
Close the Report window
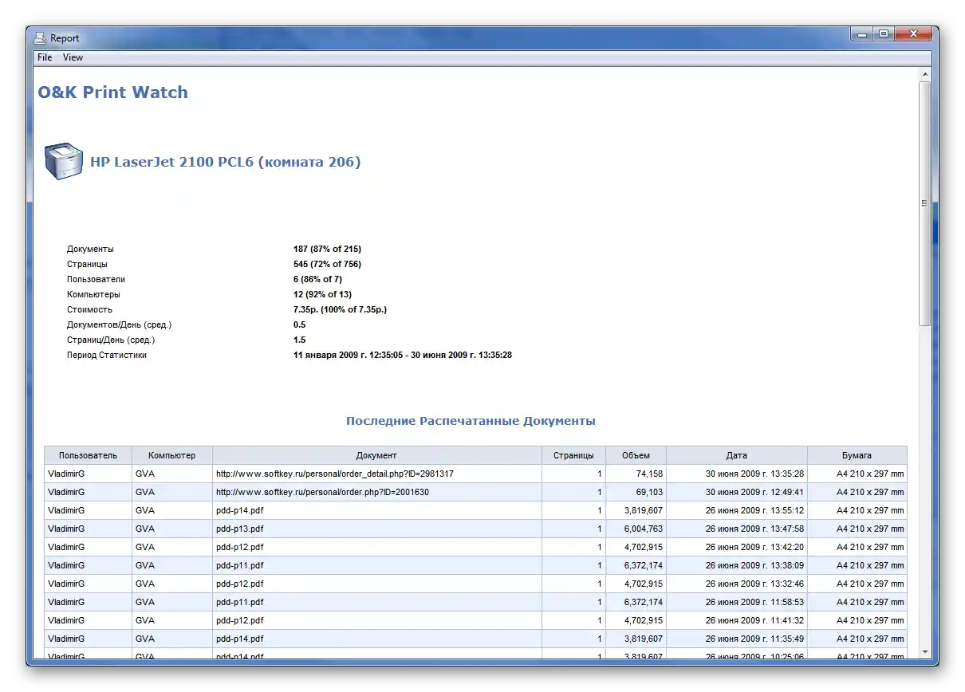[x=913, y=33]
